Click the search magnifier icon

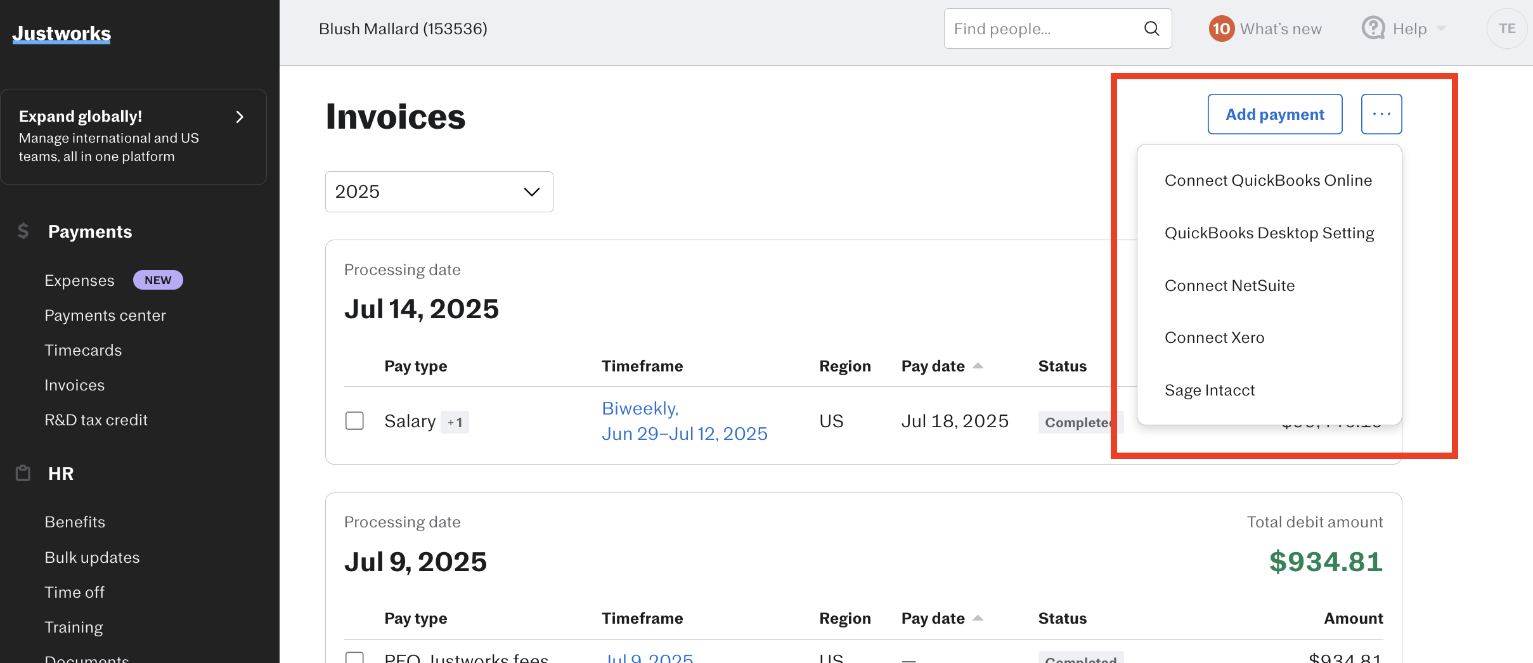[1151, 29]
